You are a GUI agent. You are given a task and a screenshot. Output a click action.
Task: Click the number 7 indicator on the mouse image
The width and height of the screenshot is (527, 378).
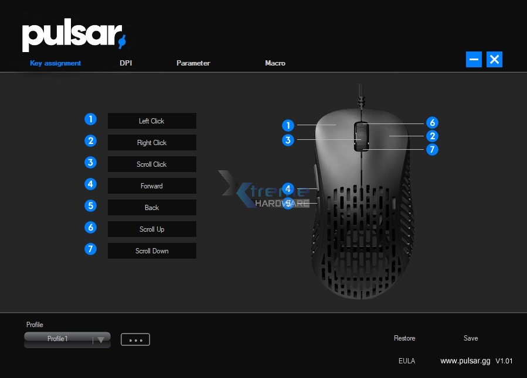(x=432, y=149)
